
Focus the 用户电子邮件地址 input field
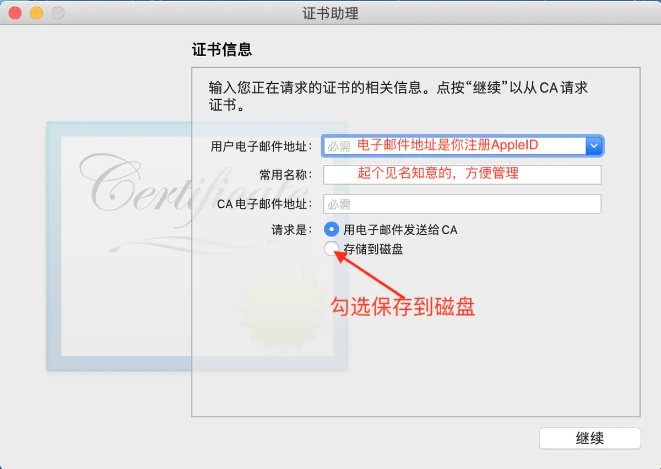pyautogui.click(x=454, y=146)
